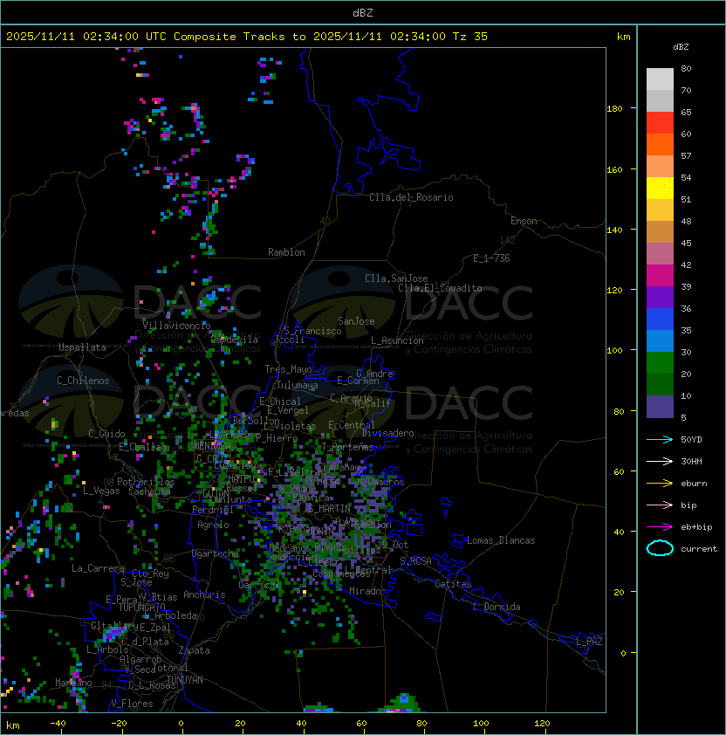Pick the bright yellow swatch between 54 and 51
This screenshot has width=726, height=735.
(660, 189)
